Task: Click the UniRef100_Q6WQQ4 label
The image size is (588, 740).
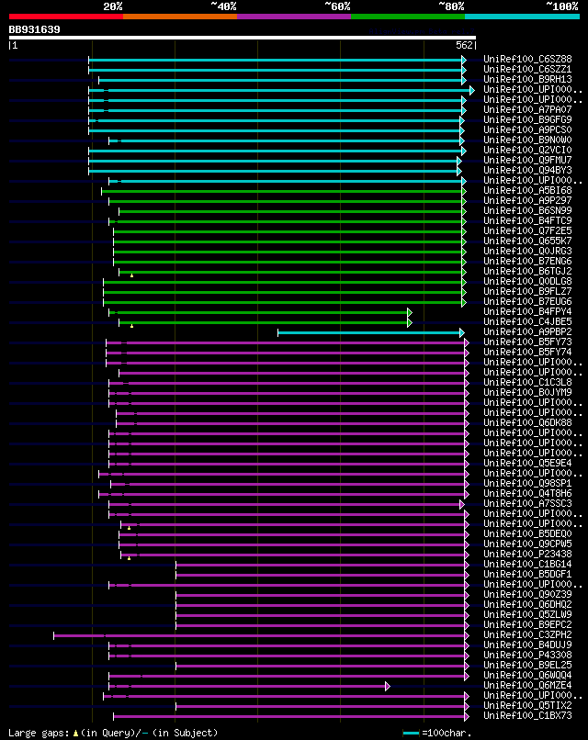Action: pos(527,676)
